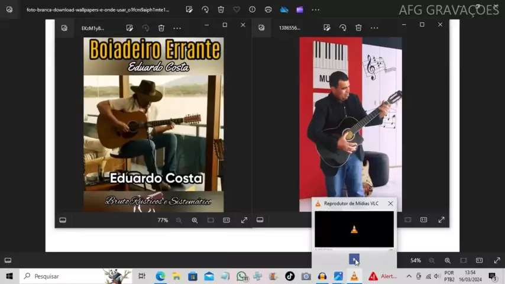This screenshot has width=505, height=284.
Task: Open the Alert taskbar item
Action: [x=383, y=276]
